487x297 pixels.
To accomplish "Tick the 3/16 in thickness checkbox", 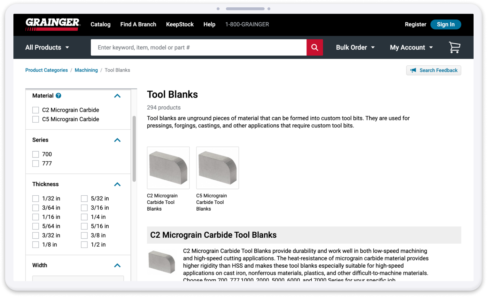I will [x=84, y=208].
